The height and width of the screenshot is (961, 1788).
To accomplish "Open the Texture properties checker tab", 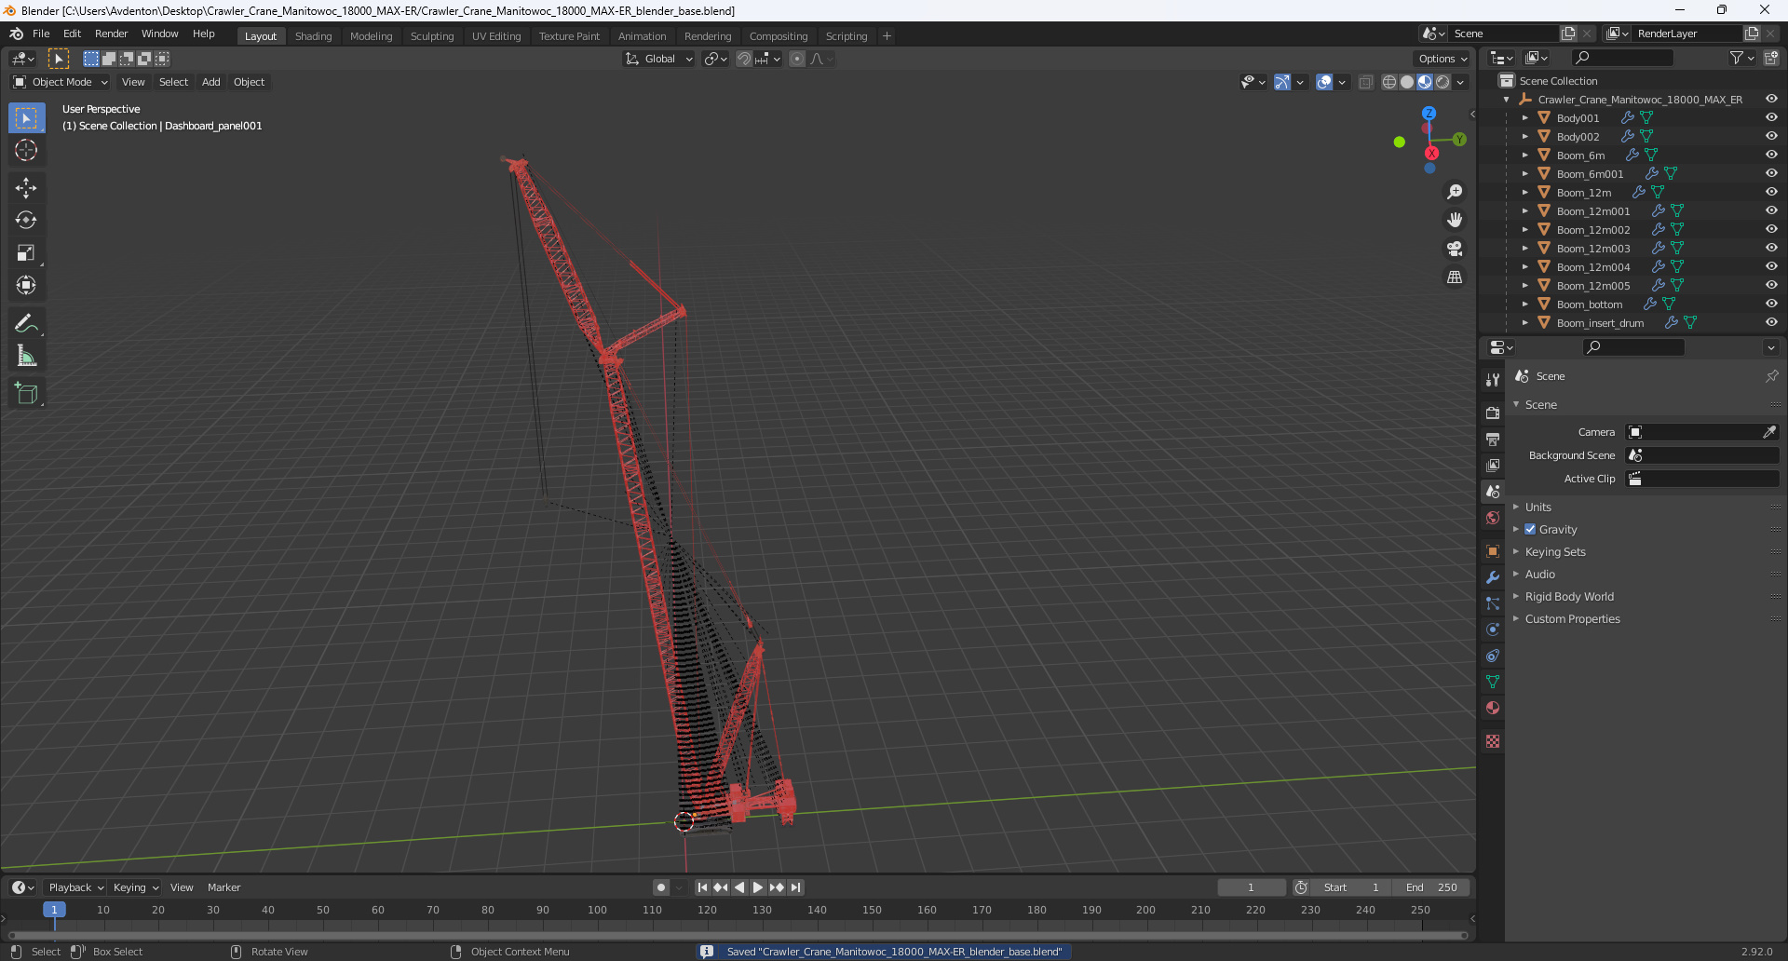I will (x=1493, y=741).
